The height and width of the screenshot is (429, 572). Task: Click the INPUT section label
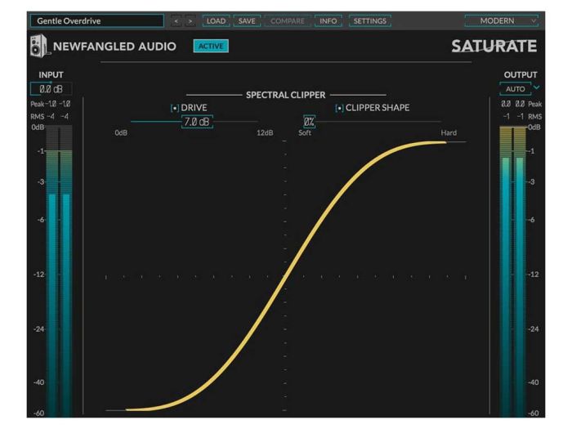pyautogui.click(x=51, y=75)
